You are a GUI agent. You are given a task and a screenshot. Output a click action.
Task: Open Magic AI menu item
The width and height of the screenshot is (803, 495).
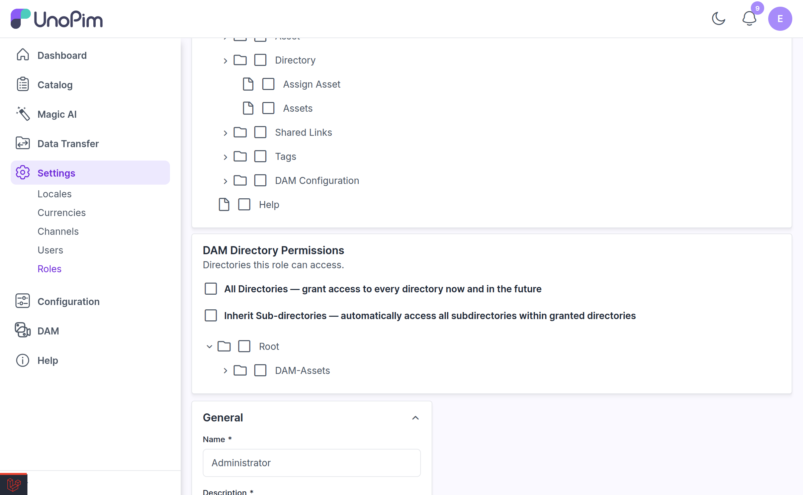pos(57,114)
